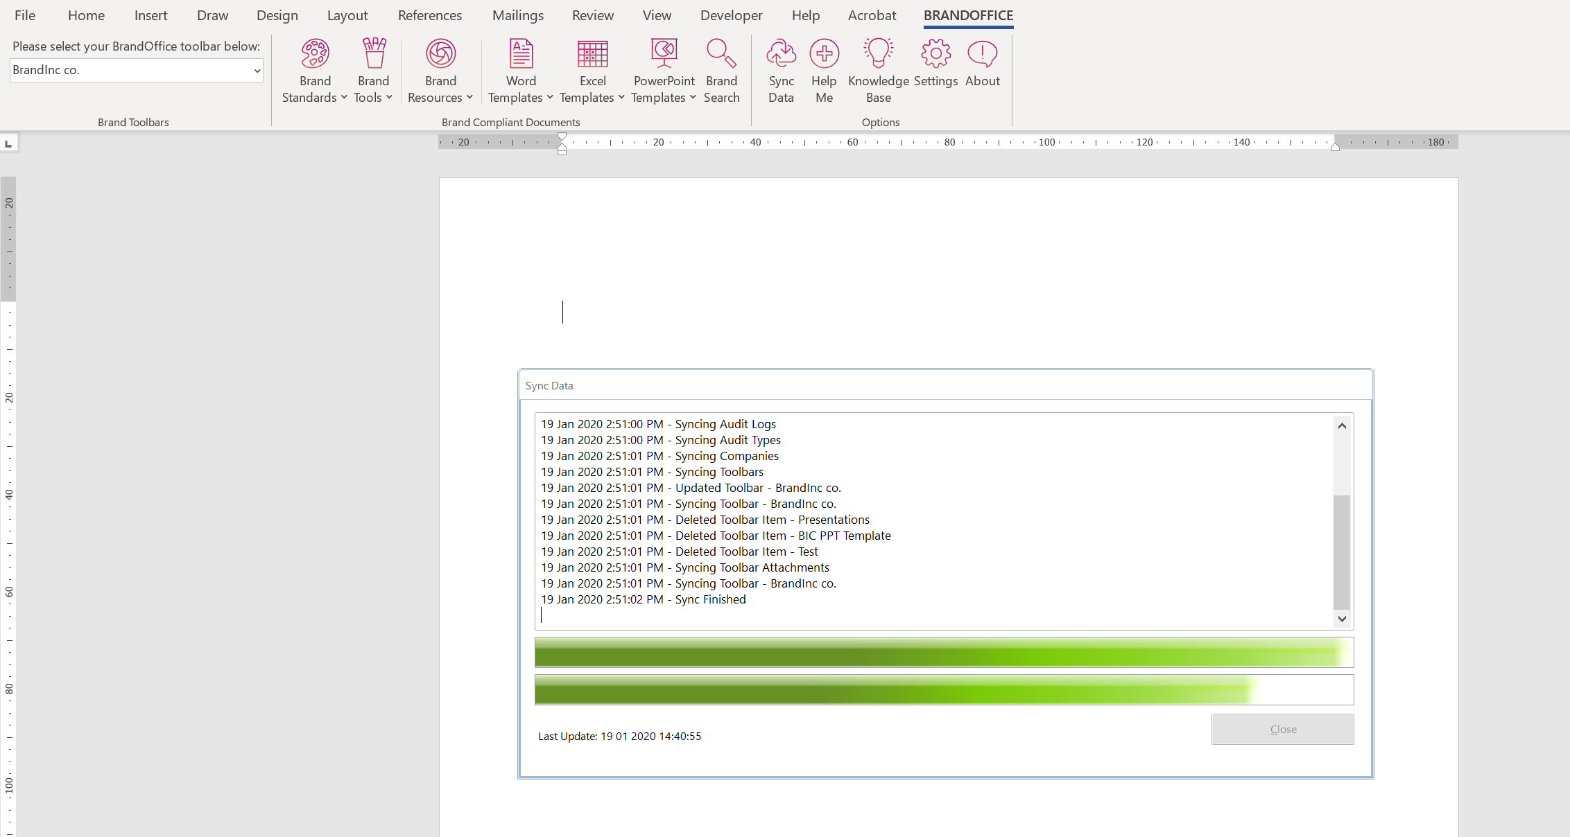The width and height of the screenshot is (1570, 837).
Task: Open the Developer ribbon tab
Action: 731,15
